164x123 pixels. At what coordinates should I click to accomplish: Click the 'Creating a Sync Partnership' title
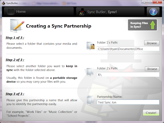coord(59,26)
